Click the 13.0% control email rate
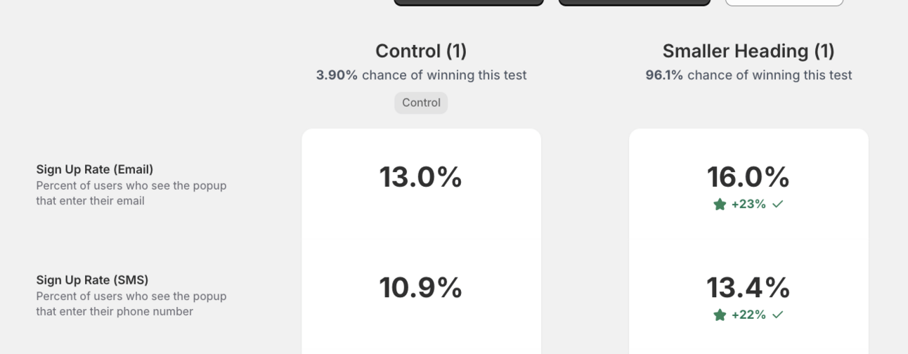908x354 pixels. click(x=421, y=177)
